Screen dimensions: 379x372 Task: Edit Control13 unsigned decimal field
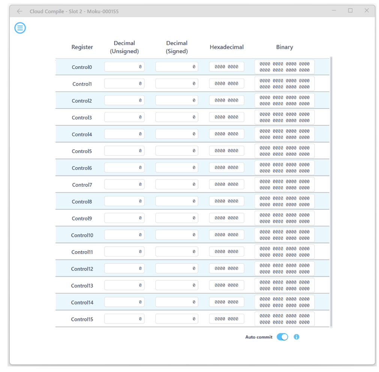pyautogui.click(x=125, y=285)
